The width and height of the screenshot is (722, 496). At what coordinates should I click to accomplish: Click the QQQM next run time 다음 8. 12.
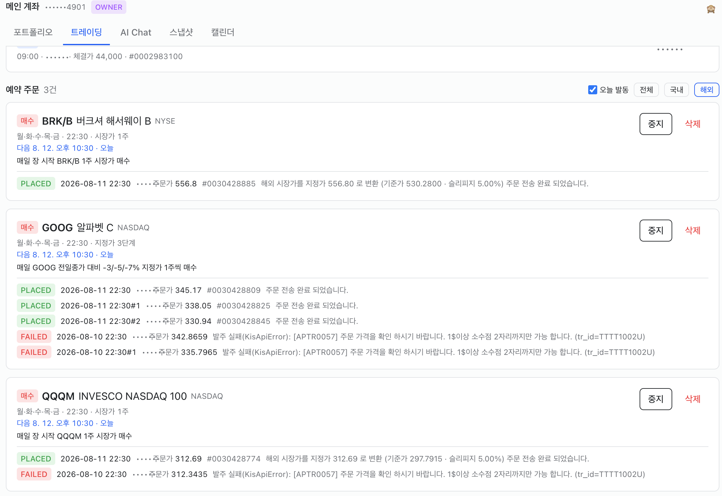[x=65, y=423]
